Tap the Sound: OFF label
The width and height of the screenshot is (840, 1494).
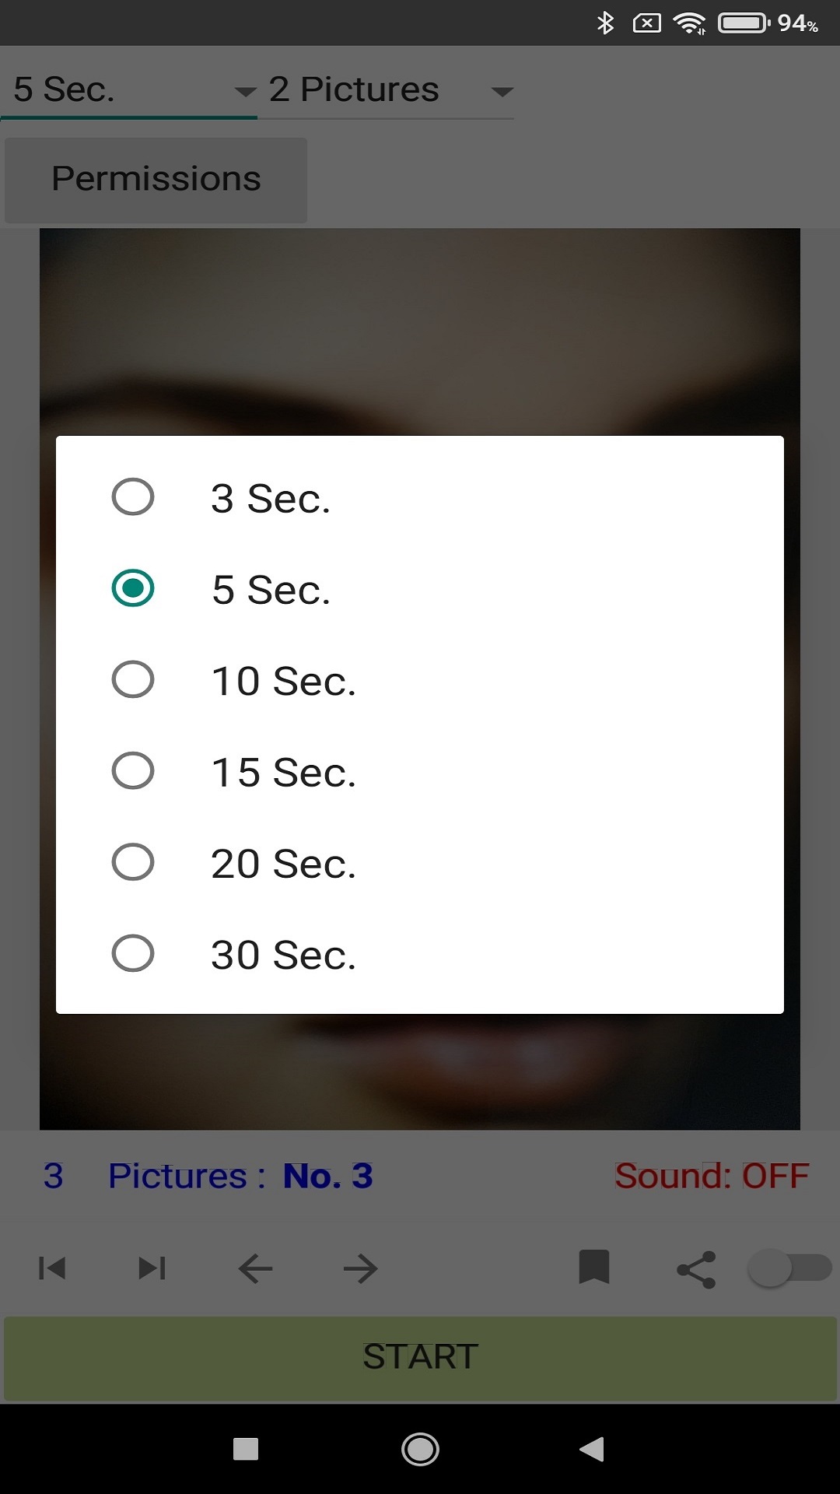click(x=710, y=1177)
